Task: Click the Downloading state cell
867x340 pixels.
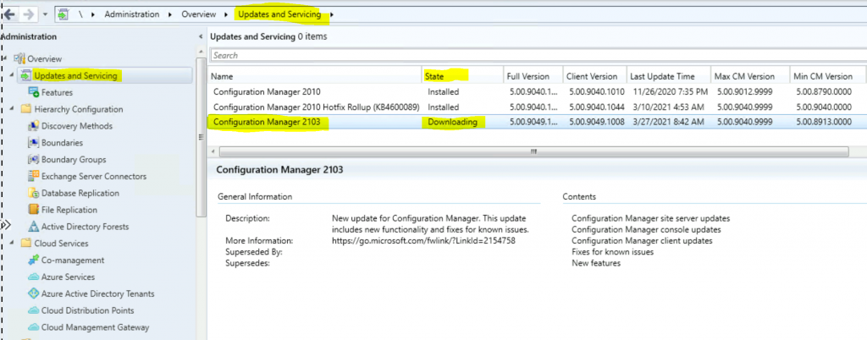Action: (453, 122)
